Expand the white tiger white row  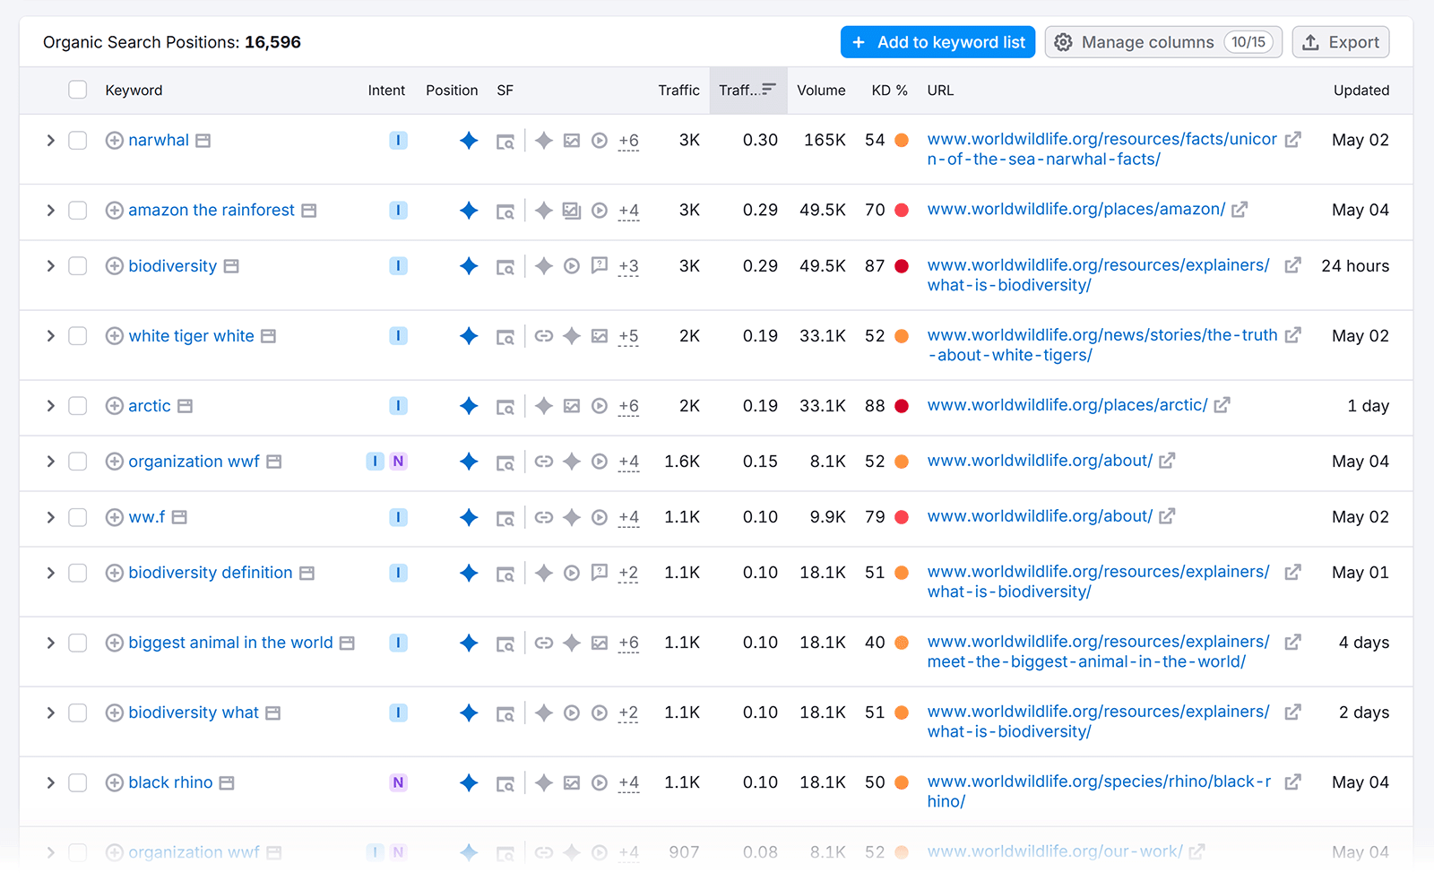[x=50, y=336]
